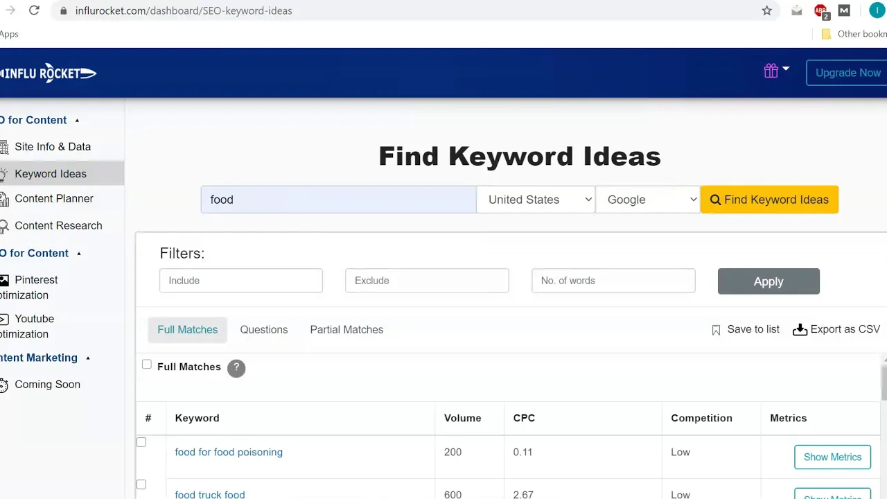Viewport: 887px width, 499px height.
Task: Click the Export as CSV download icon
Action: coord(800,330)
